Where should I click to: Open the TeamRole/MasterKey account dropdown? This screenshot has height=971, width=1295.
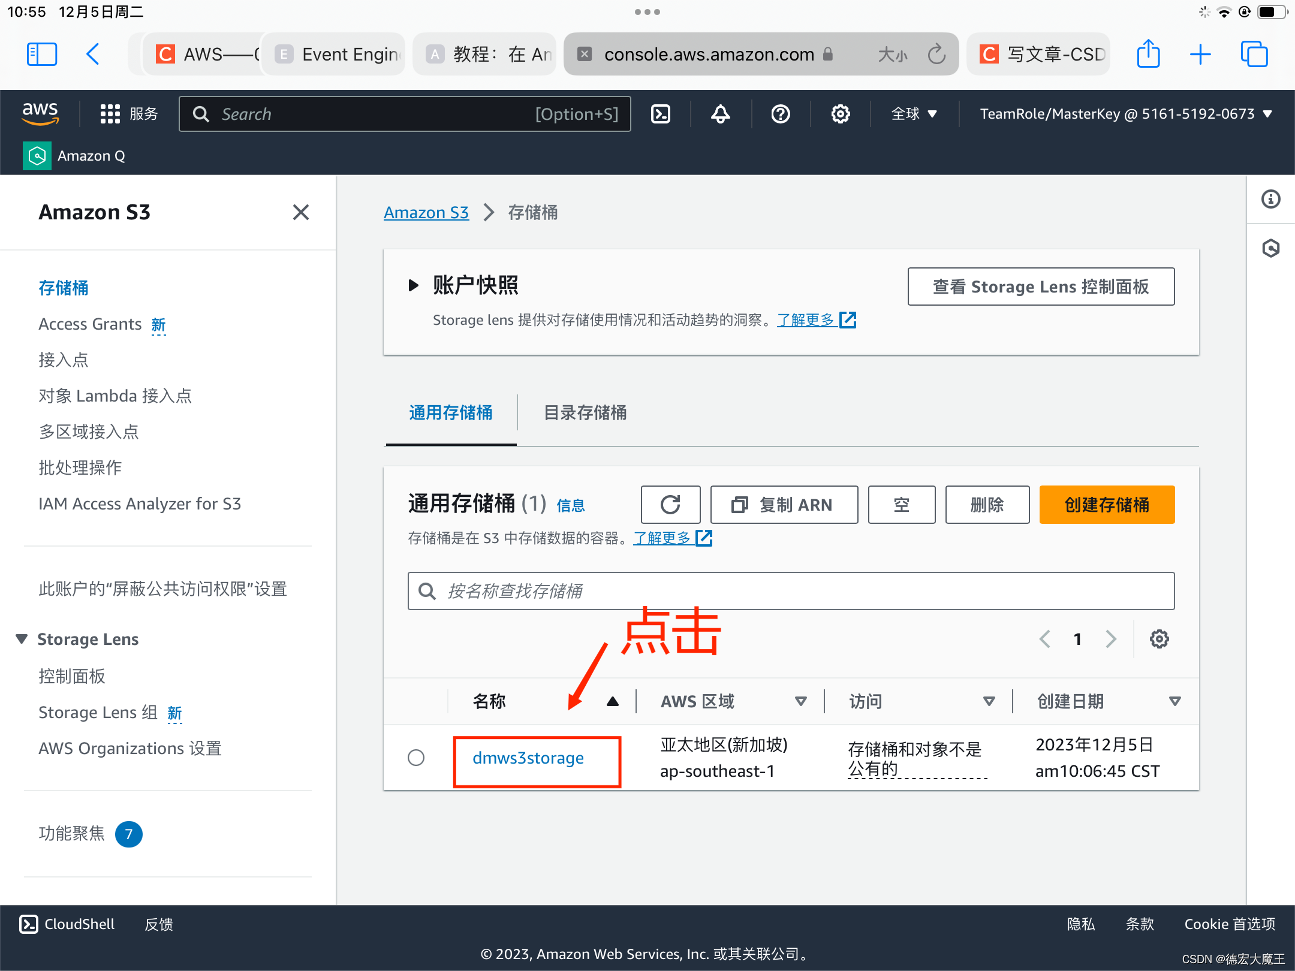(1126, 114)
